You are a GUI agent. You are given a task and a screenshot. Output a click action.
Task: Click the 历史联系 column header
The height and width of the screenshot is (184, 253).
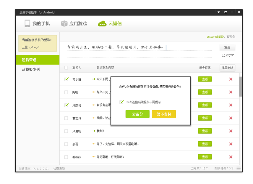(205, 68)
